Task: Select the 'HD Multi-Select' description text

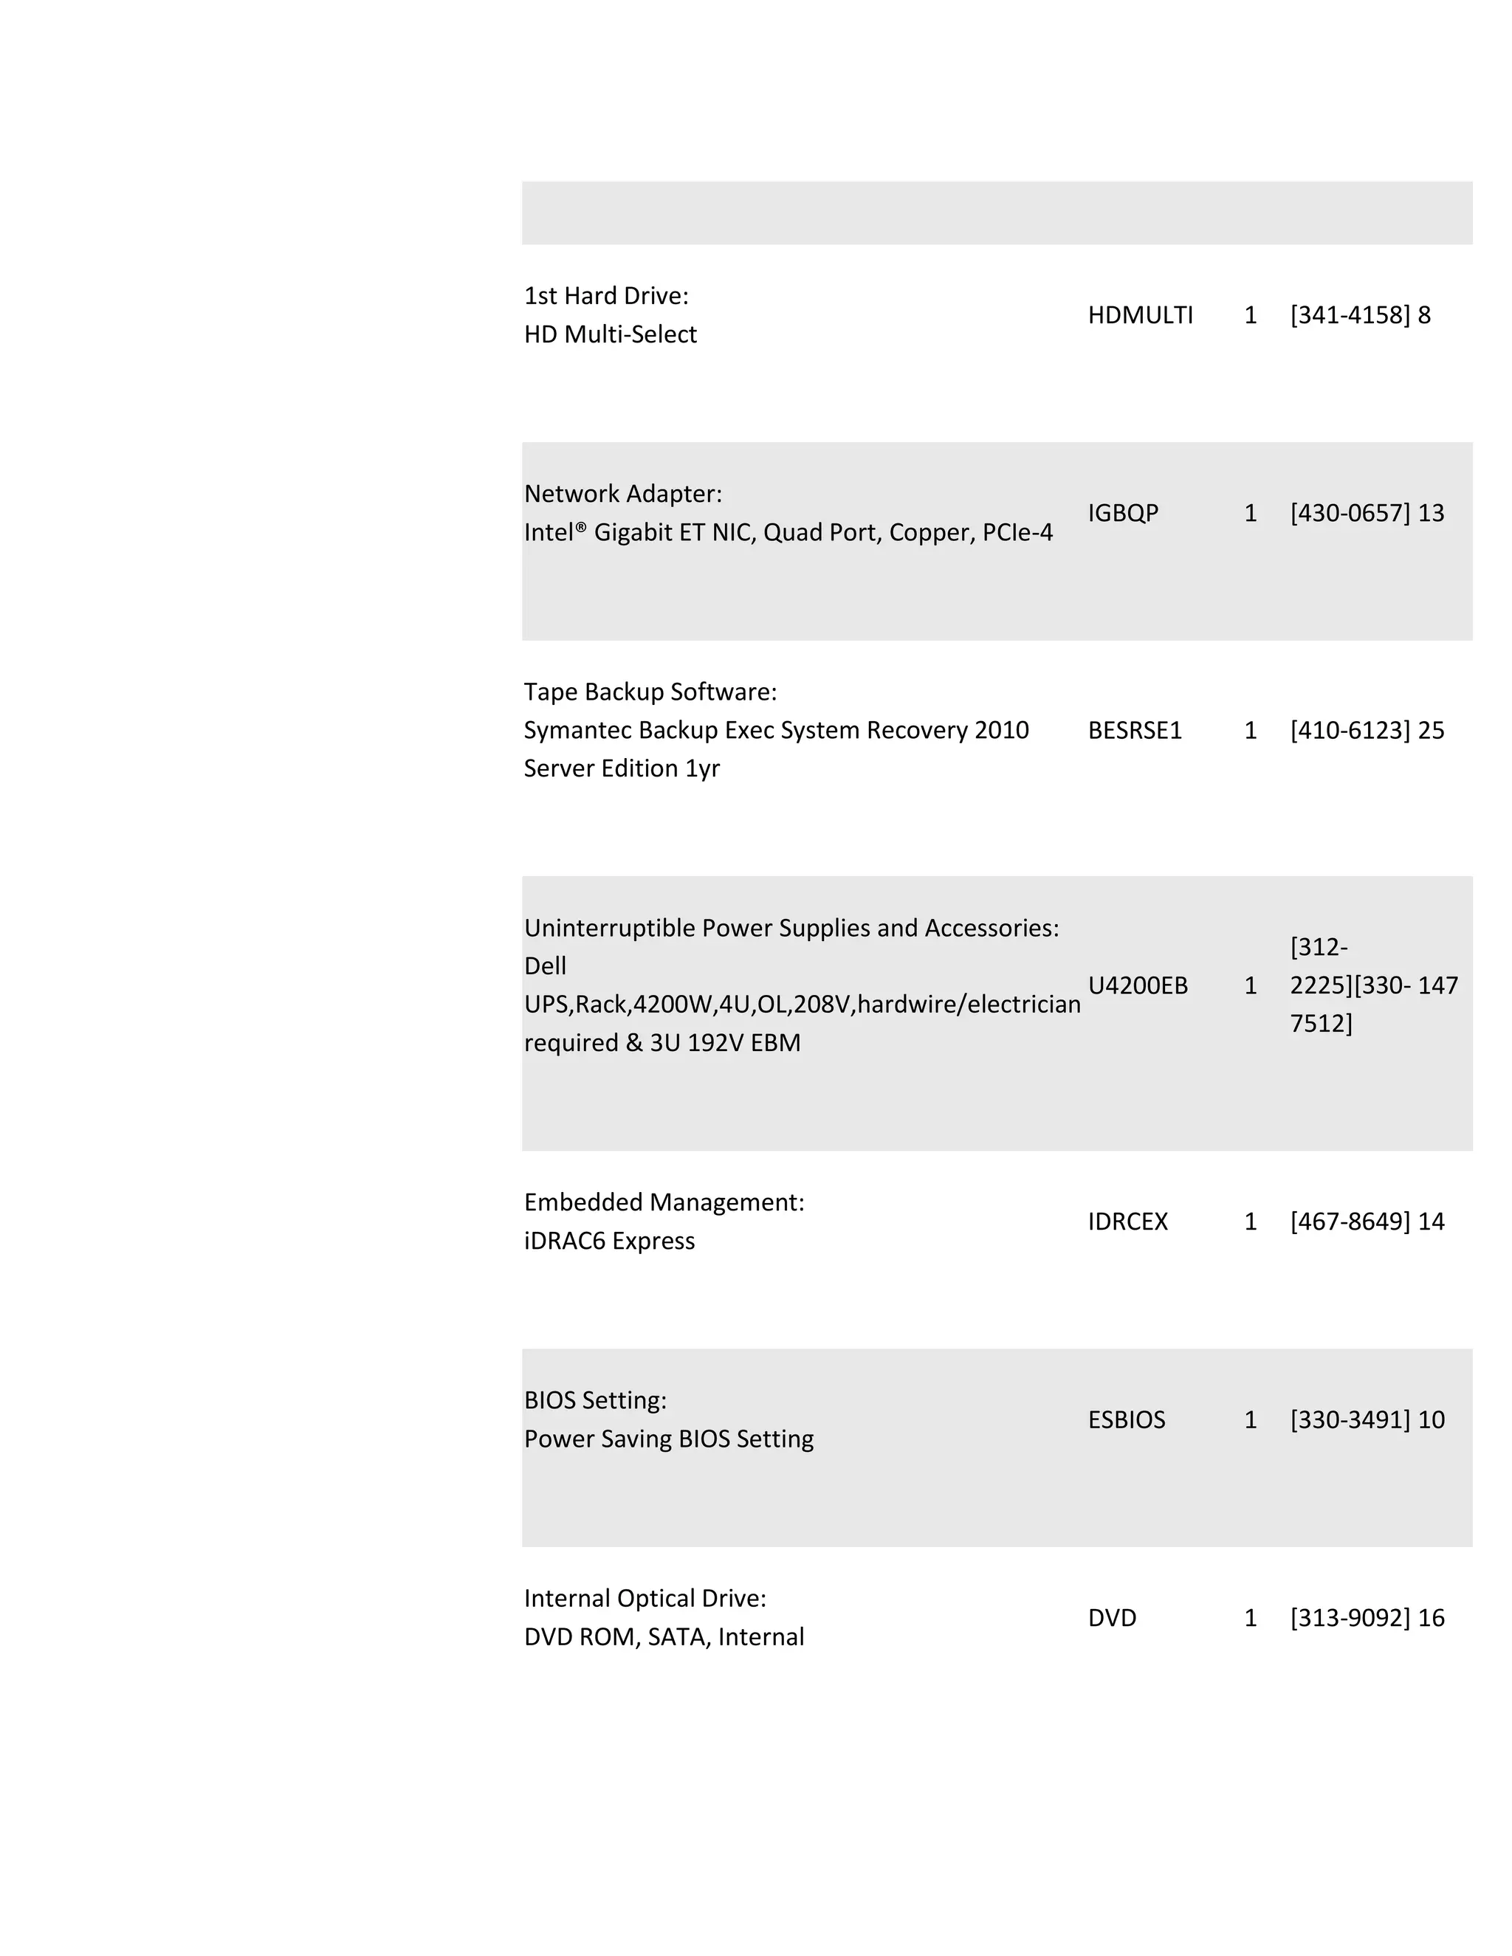Action: [x=610, y=334]
